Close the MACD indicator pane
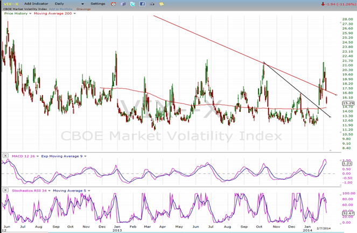Screen dimensions: 357x233 click(x=5, y=156)
